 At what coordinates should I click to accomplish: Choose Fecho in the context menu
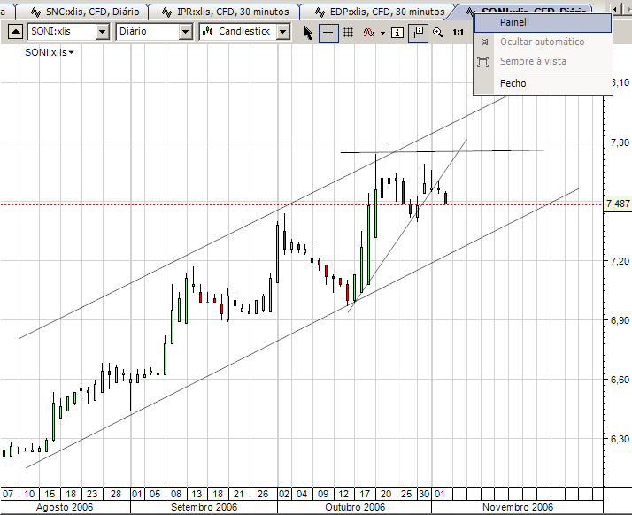(x=543, y=83)
